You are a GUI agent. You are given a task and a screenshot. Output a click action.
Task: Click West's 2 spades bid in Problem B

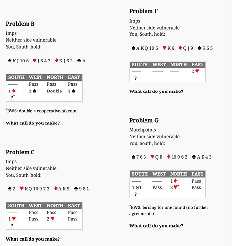[x=33, y=91]
